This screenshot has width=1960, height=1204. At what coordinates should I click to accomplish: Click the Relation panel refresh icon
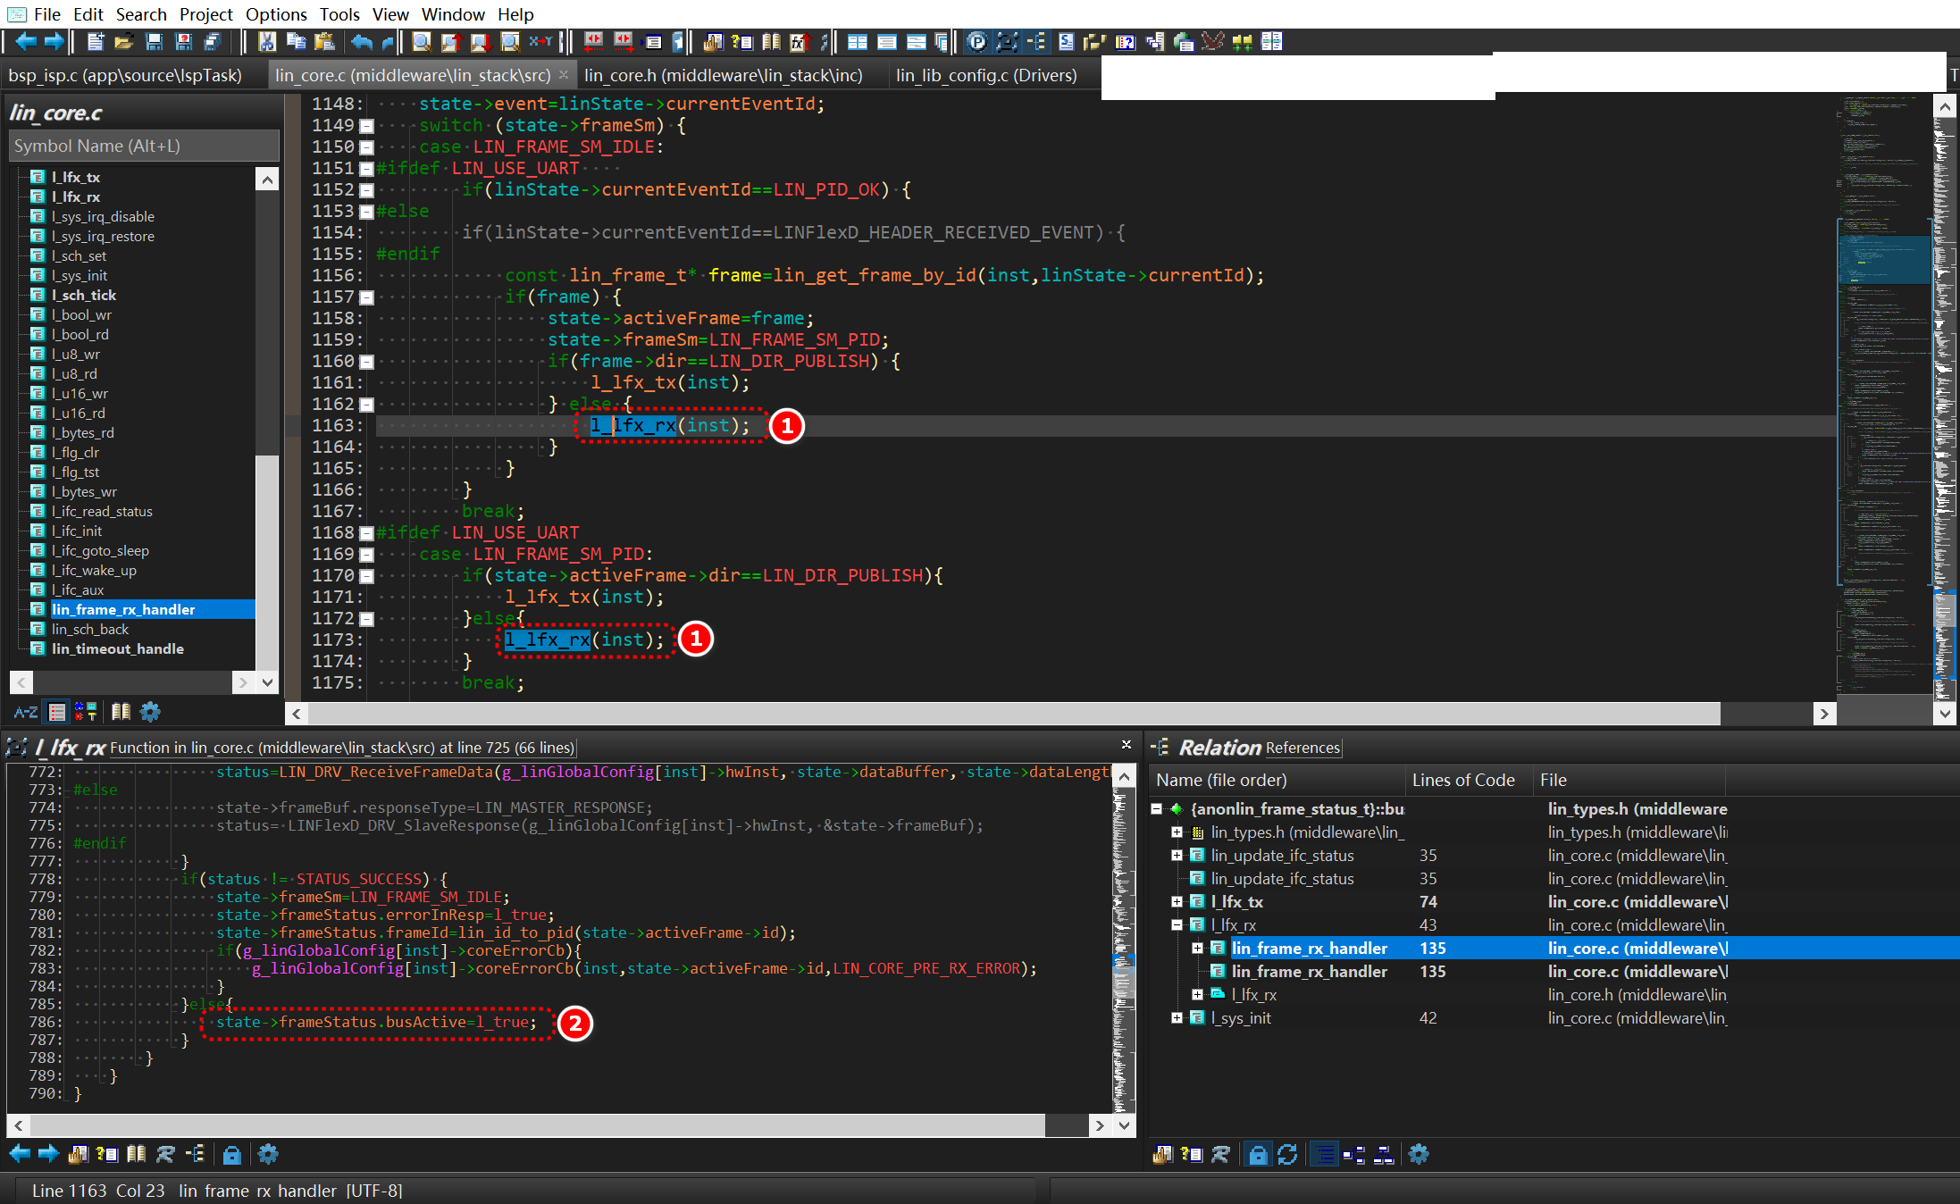(1287, 1155)
